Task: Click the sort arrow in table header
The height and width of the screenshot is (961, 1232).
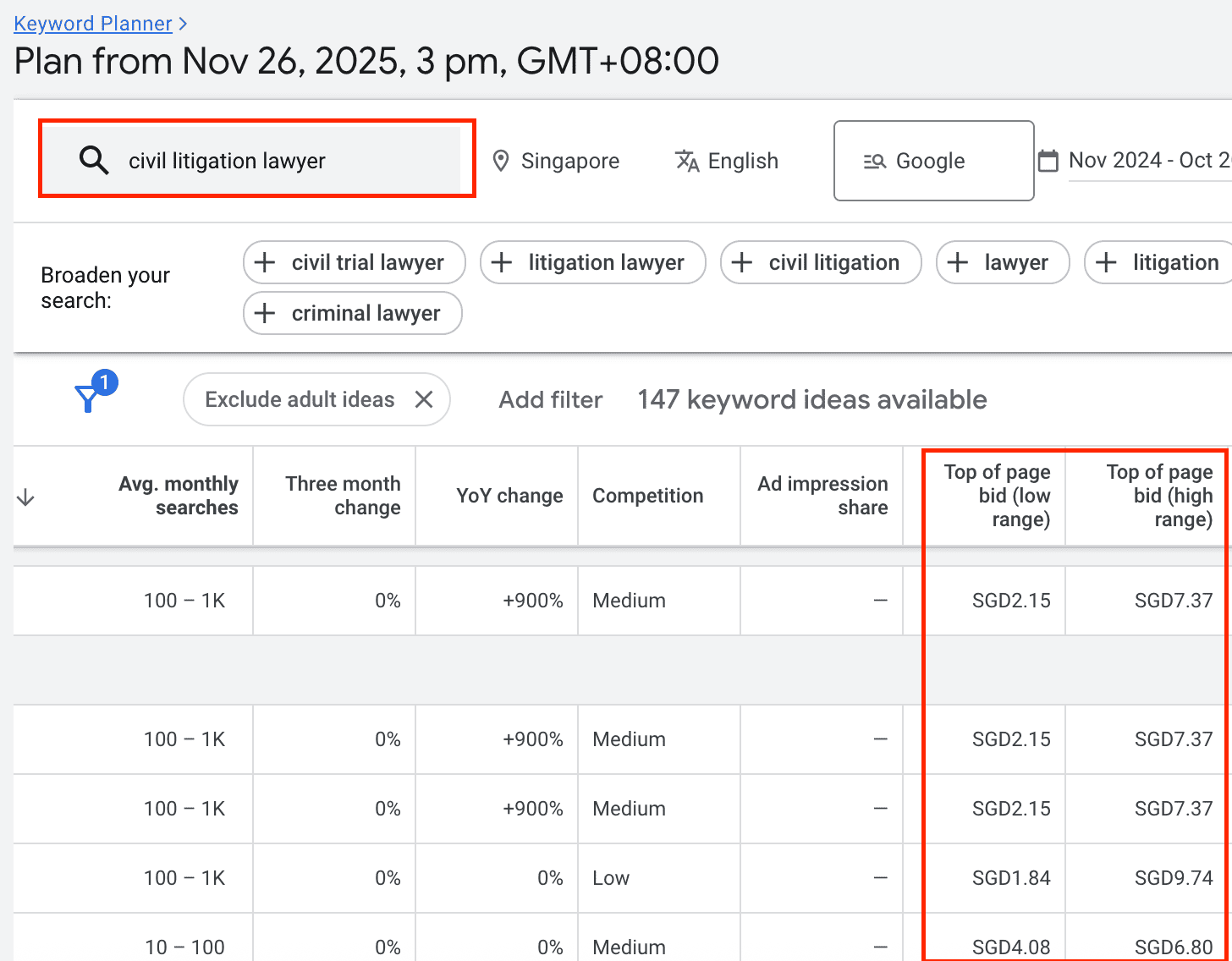Action: pyautogui.click(x=25, y=497)
